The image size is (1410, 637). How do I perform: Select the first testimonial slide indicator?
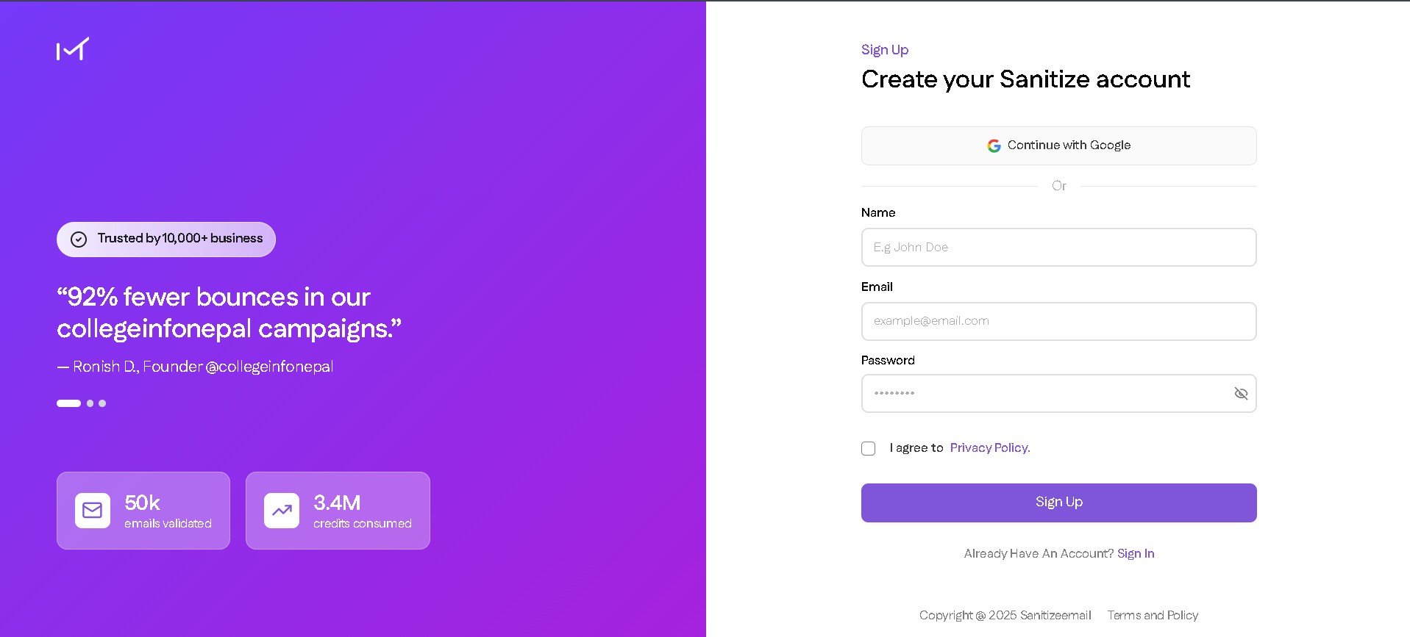click(x=68, y=403)
